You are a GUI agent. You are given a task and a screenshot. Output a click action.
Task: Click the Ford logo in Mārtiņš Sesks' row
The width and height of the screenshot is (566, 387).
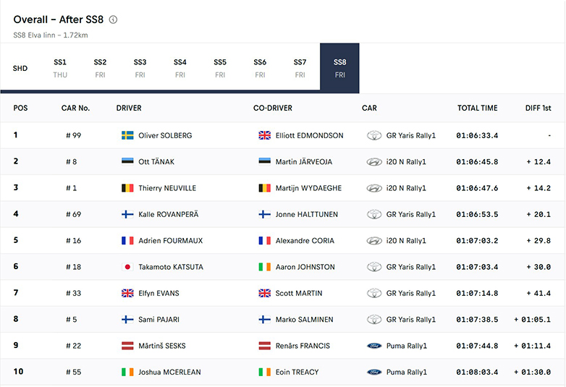(374, 346)
